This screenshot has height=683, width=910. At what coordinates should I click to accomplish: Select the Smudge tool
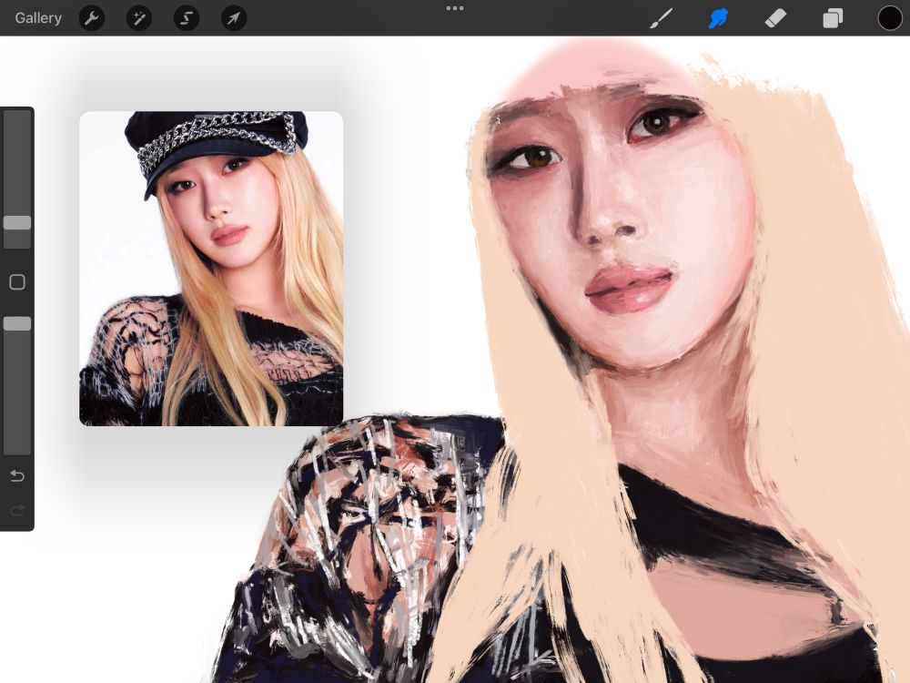pyautogui.click(x=719, y=18)
